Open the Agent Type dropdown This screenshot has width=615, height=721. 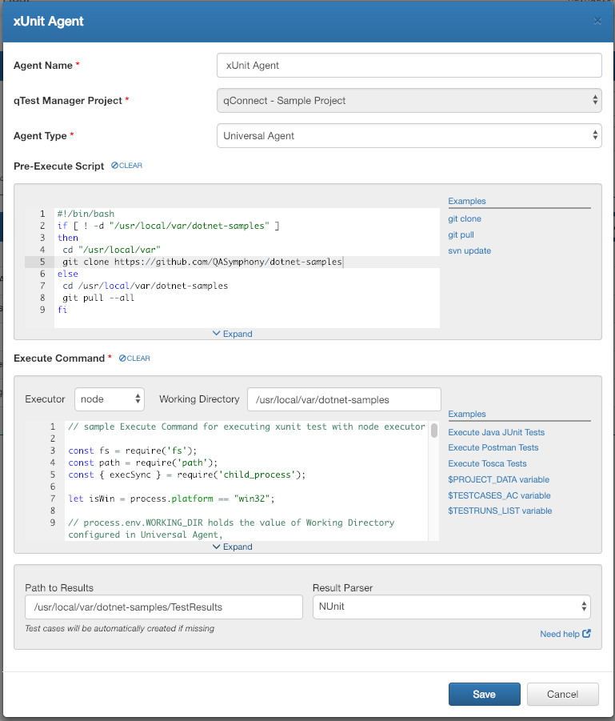tap(409, 136)
